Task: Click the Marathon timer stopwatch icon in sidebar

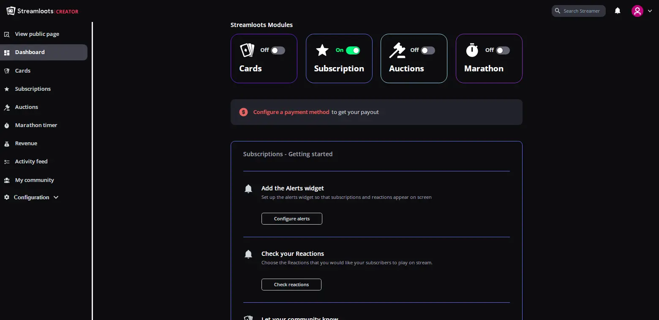Action: pos(7,125)
